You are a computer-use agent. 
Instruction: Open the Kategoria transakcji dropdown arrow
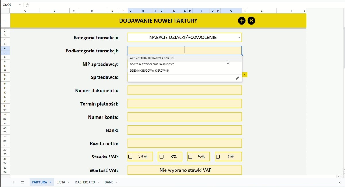[x=239, y=38]
